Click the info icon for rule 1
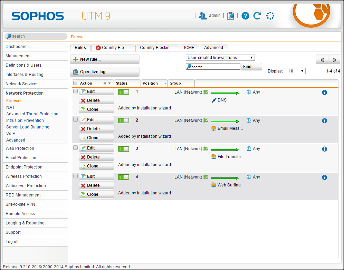344x270 pixels. coord(324,93)
